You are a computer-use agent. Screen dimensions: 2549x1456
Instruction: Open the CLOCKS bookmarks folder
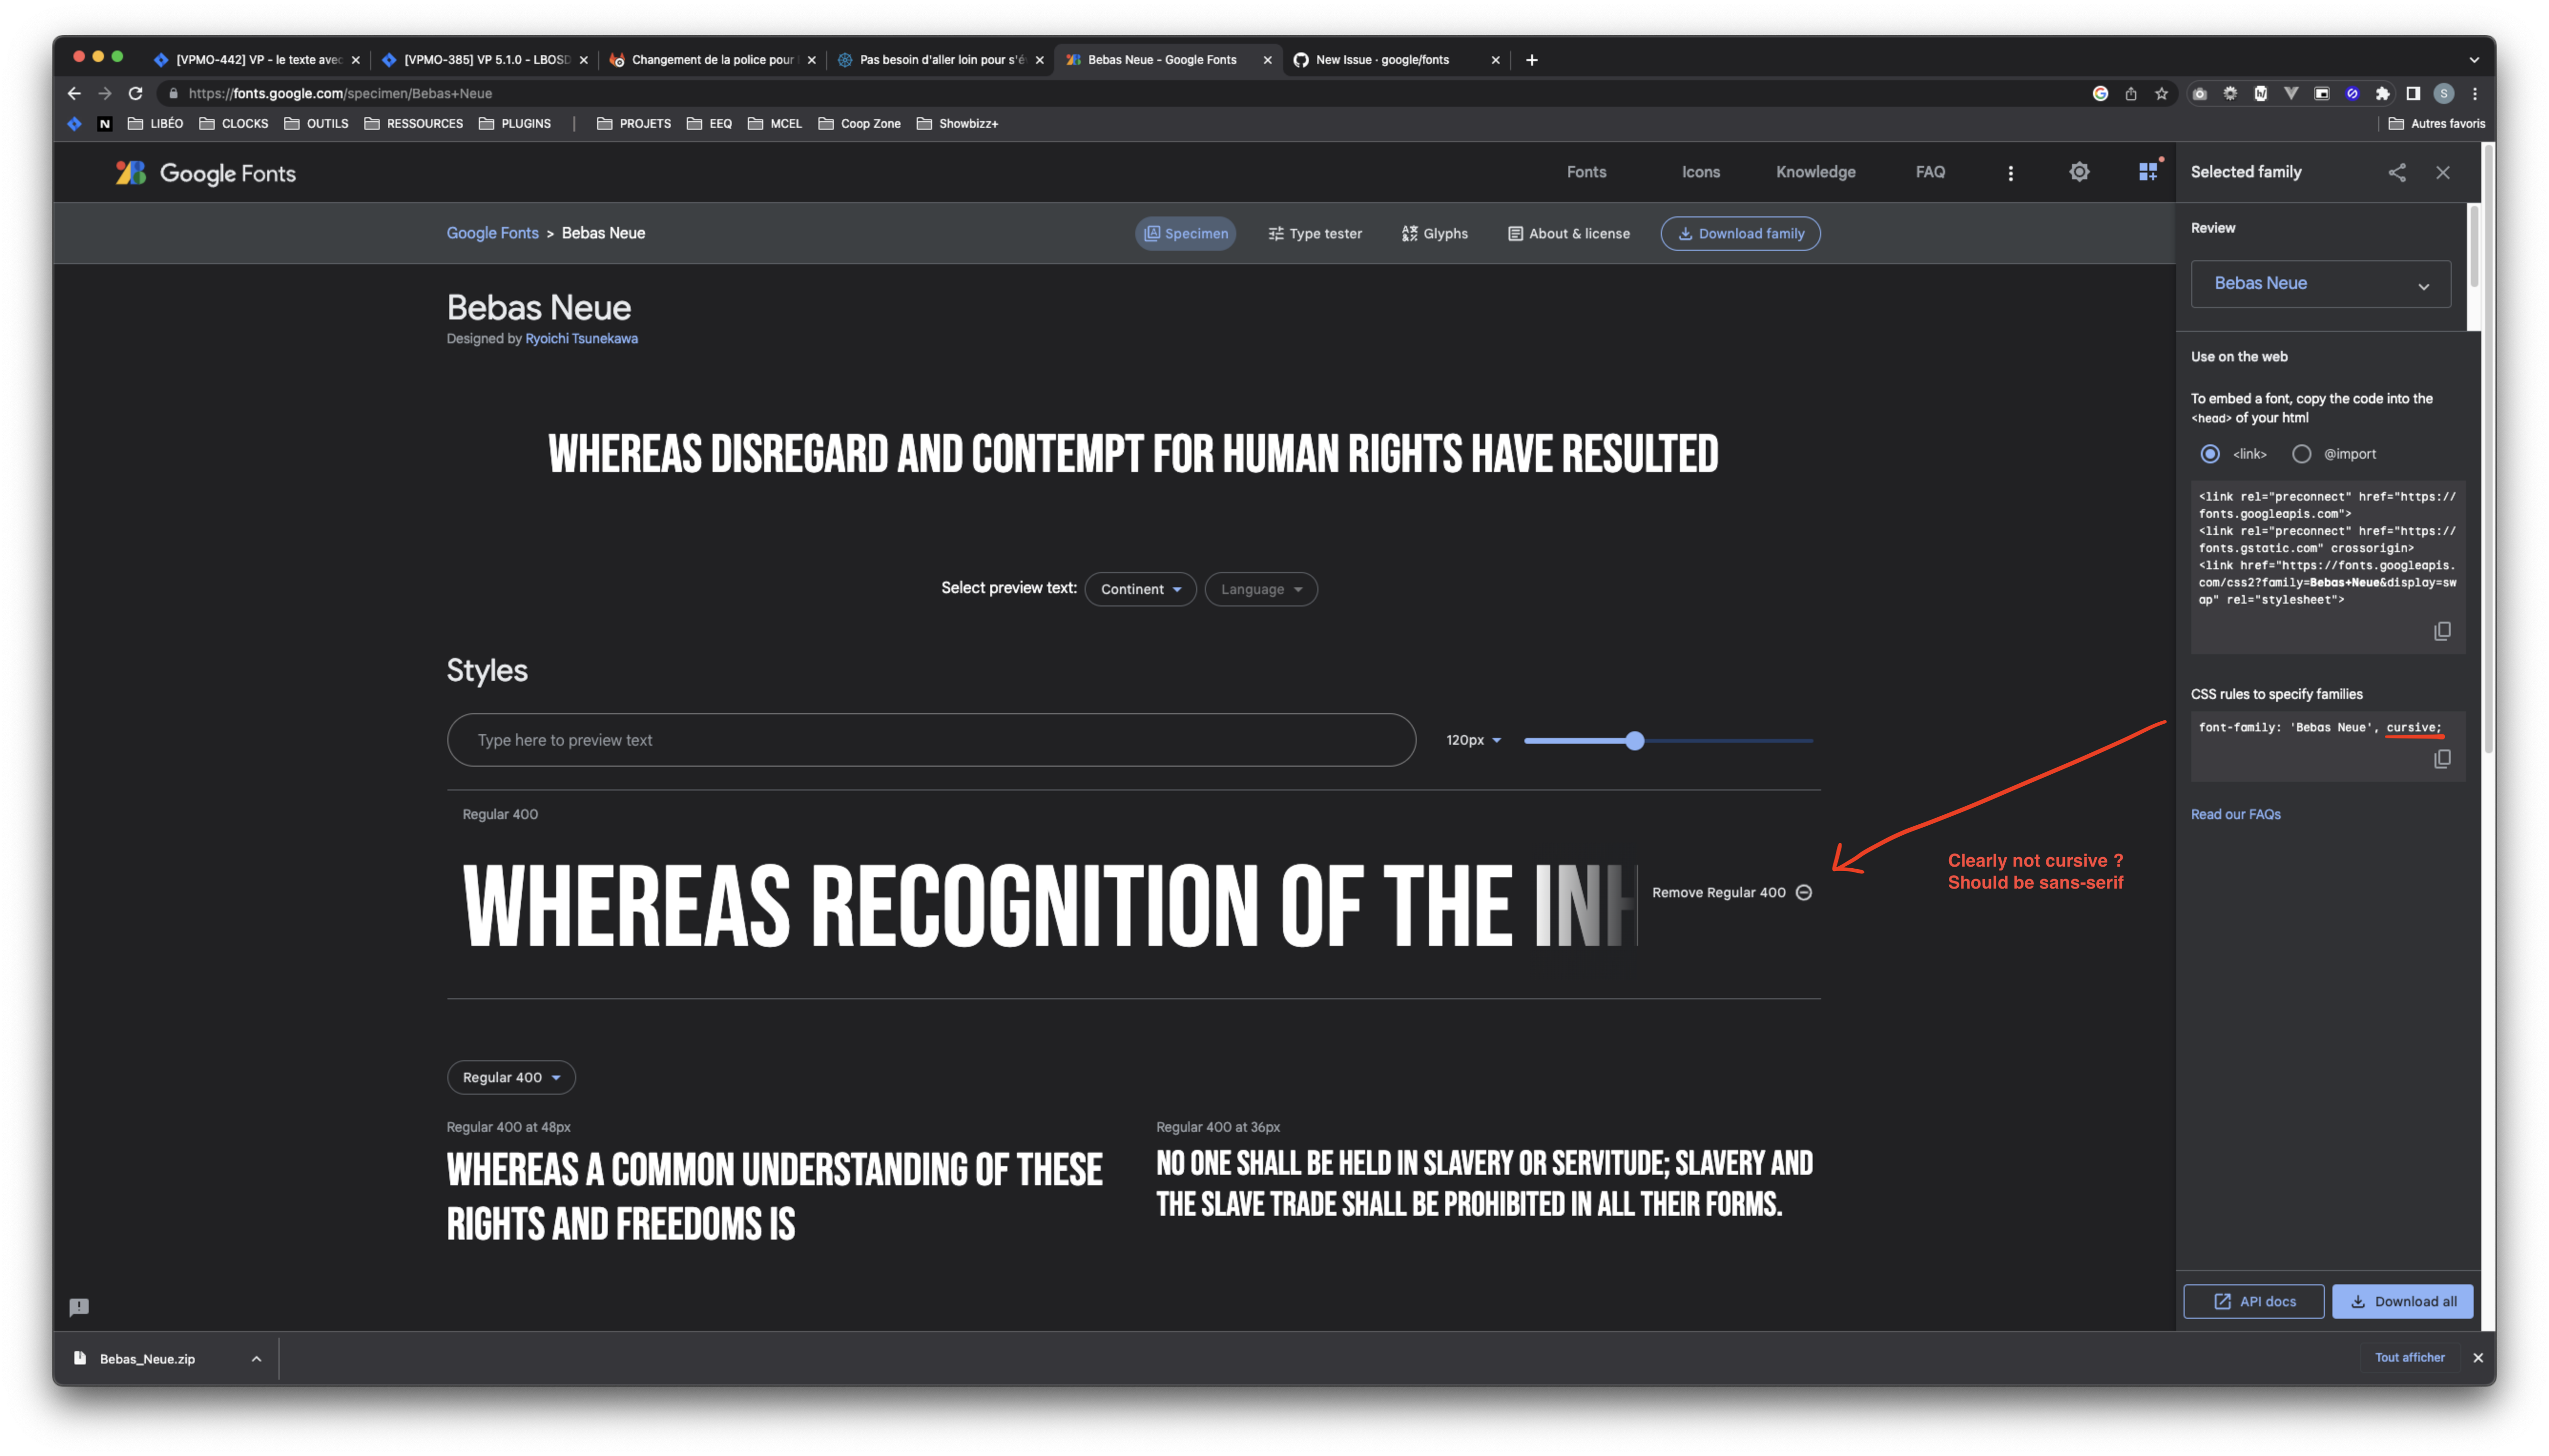click(233, 124)
